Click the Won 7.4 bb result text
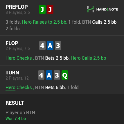Viewport: 124px width, 124px height. [16, 119]
